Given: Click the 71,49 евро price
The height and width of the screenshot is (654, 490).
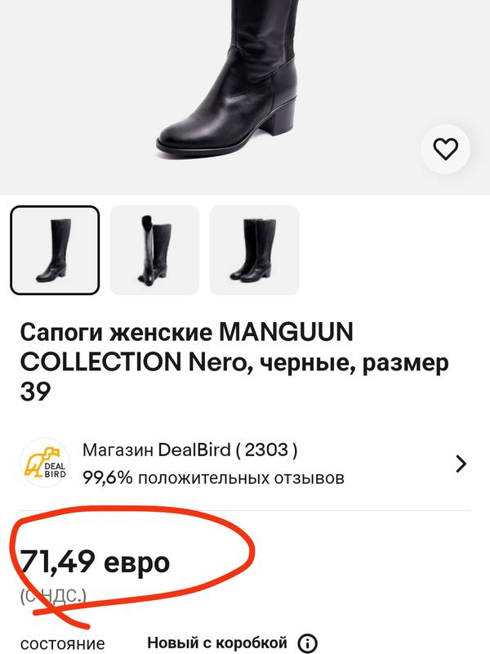Looking at the screenshot, I should [x=96, y=562].
